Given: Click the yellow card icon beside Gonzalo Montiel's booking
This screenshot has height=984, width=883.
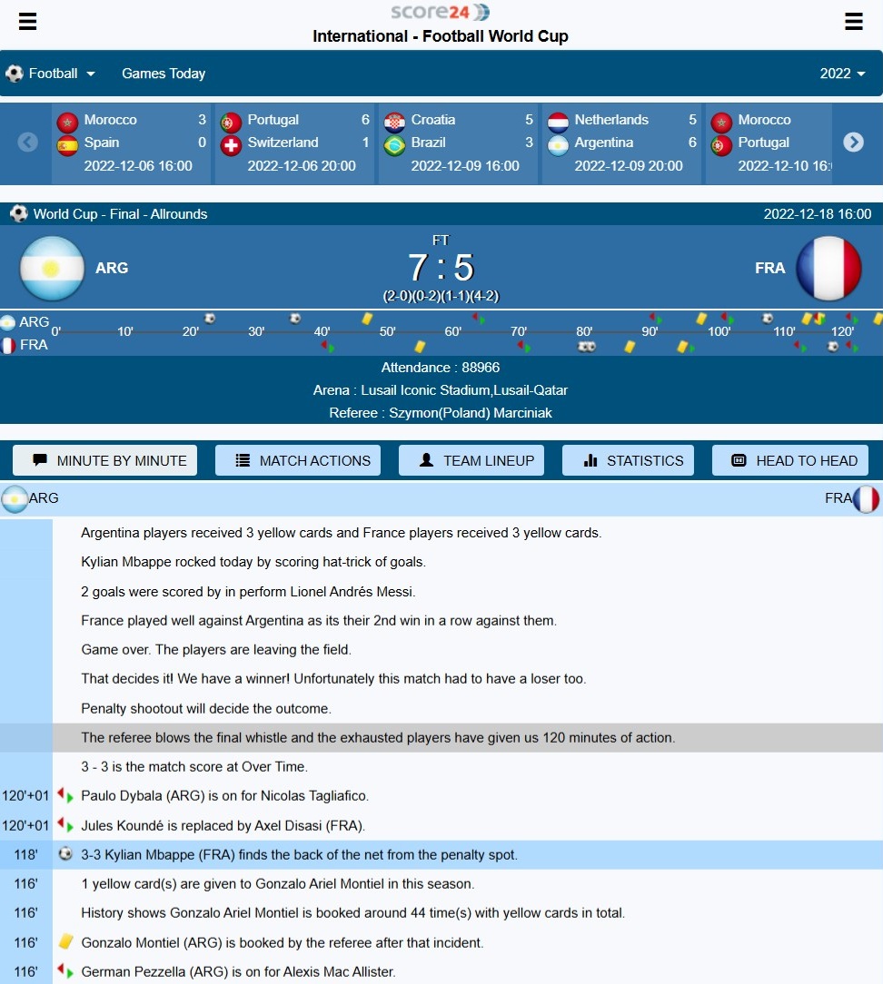Looking at the screenshot, I should pyautogui.click(x=65, y=942).
